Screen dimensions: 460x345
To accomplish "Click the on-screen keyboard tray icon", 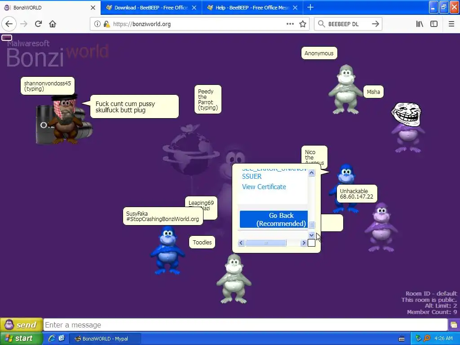I will click(x=402, y=339).
